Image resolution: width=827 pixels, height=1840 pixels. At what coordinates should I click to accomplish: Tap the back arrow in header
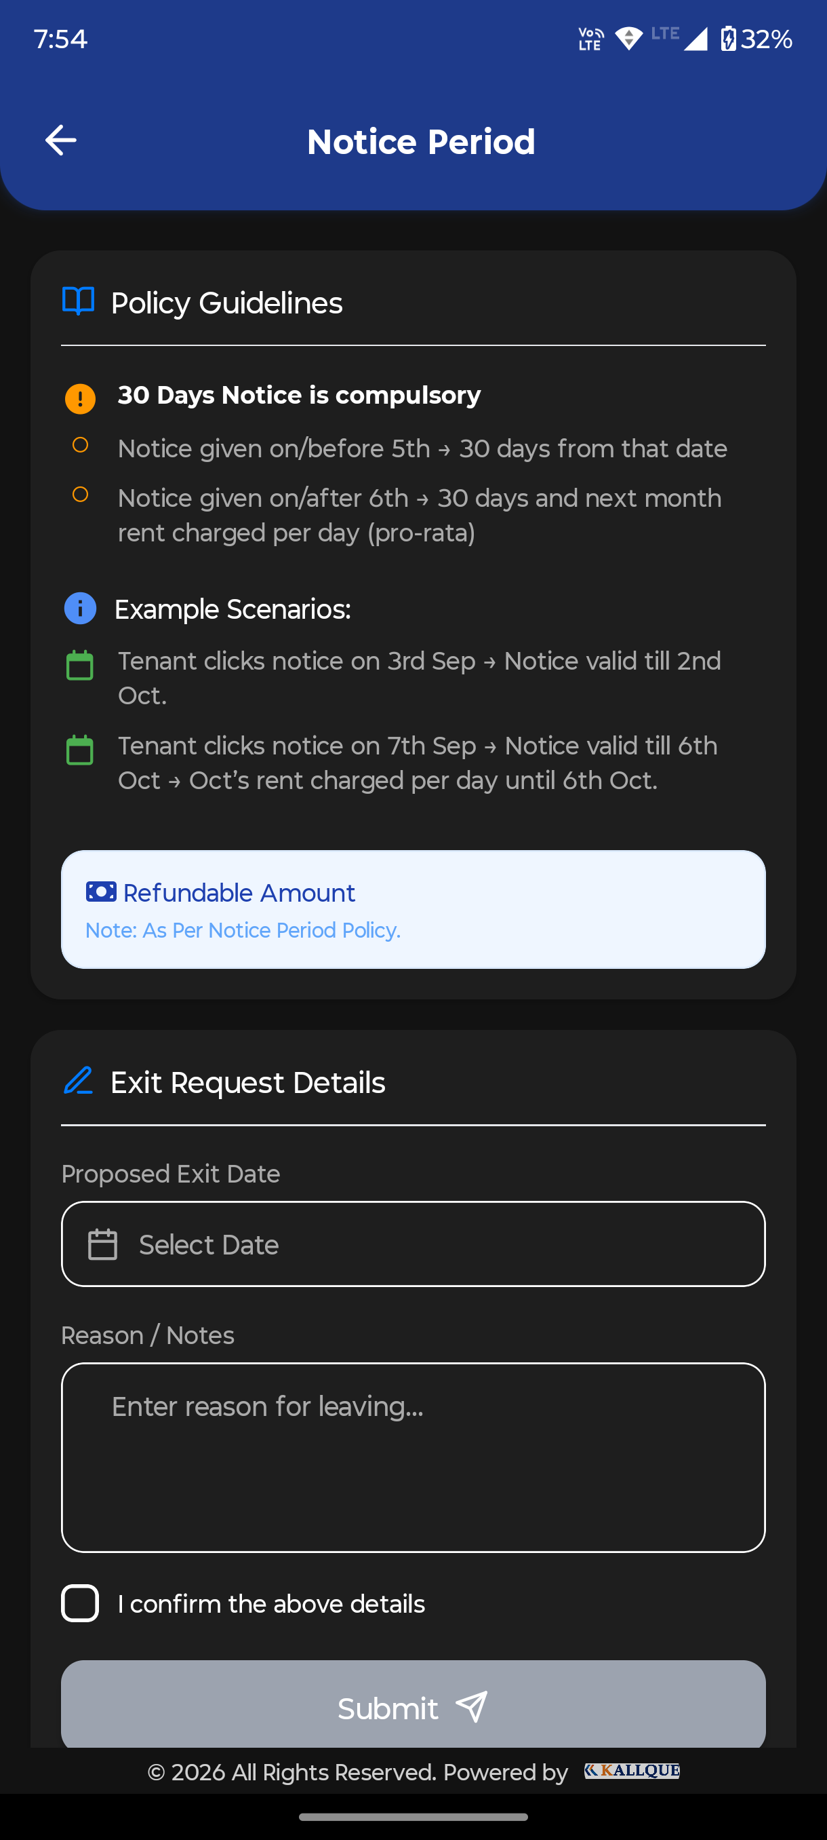pos(60,140)
